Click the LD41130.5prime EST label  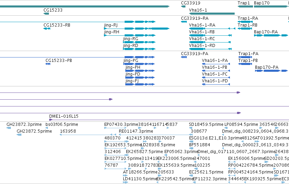140,179
